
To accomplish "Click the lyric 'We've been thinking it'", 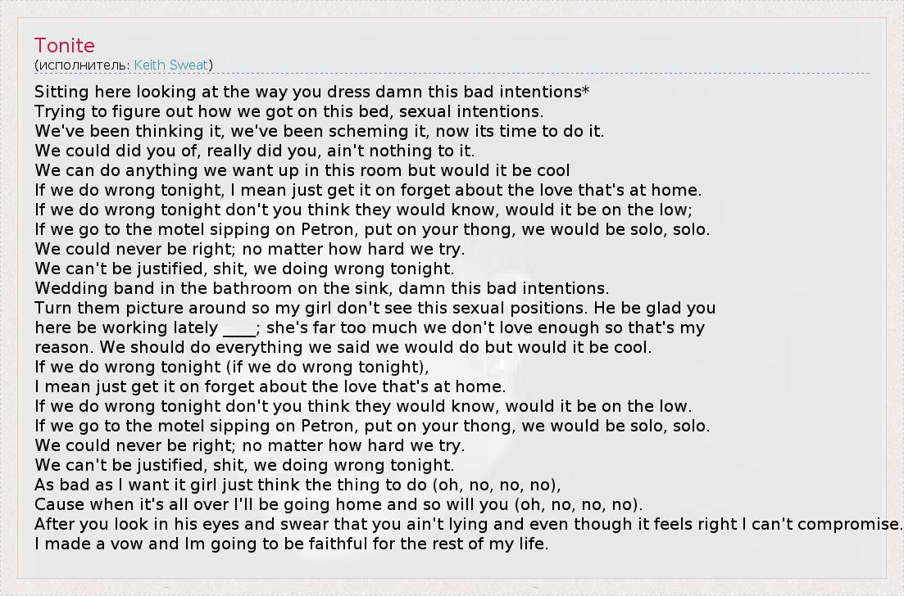I will [x=319, y=131].
